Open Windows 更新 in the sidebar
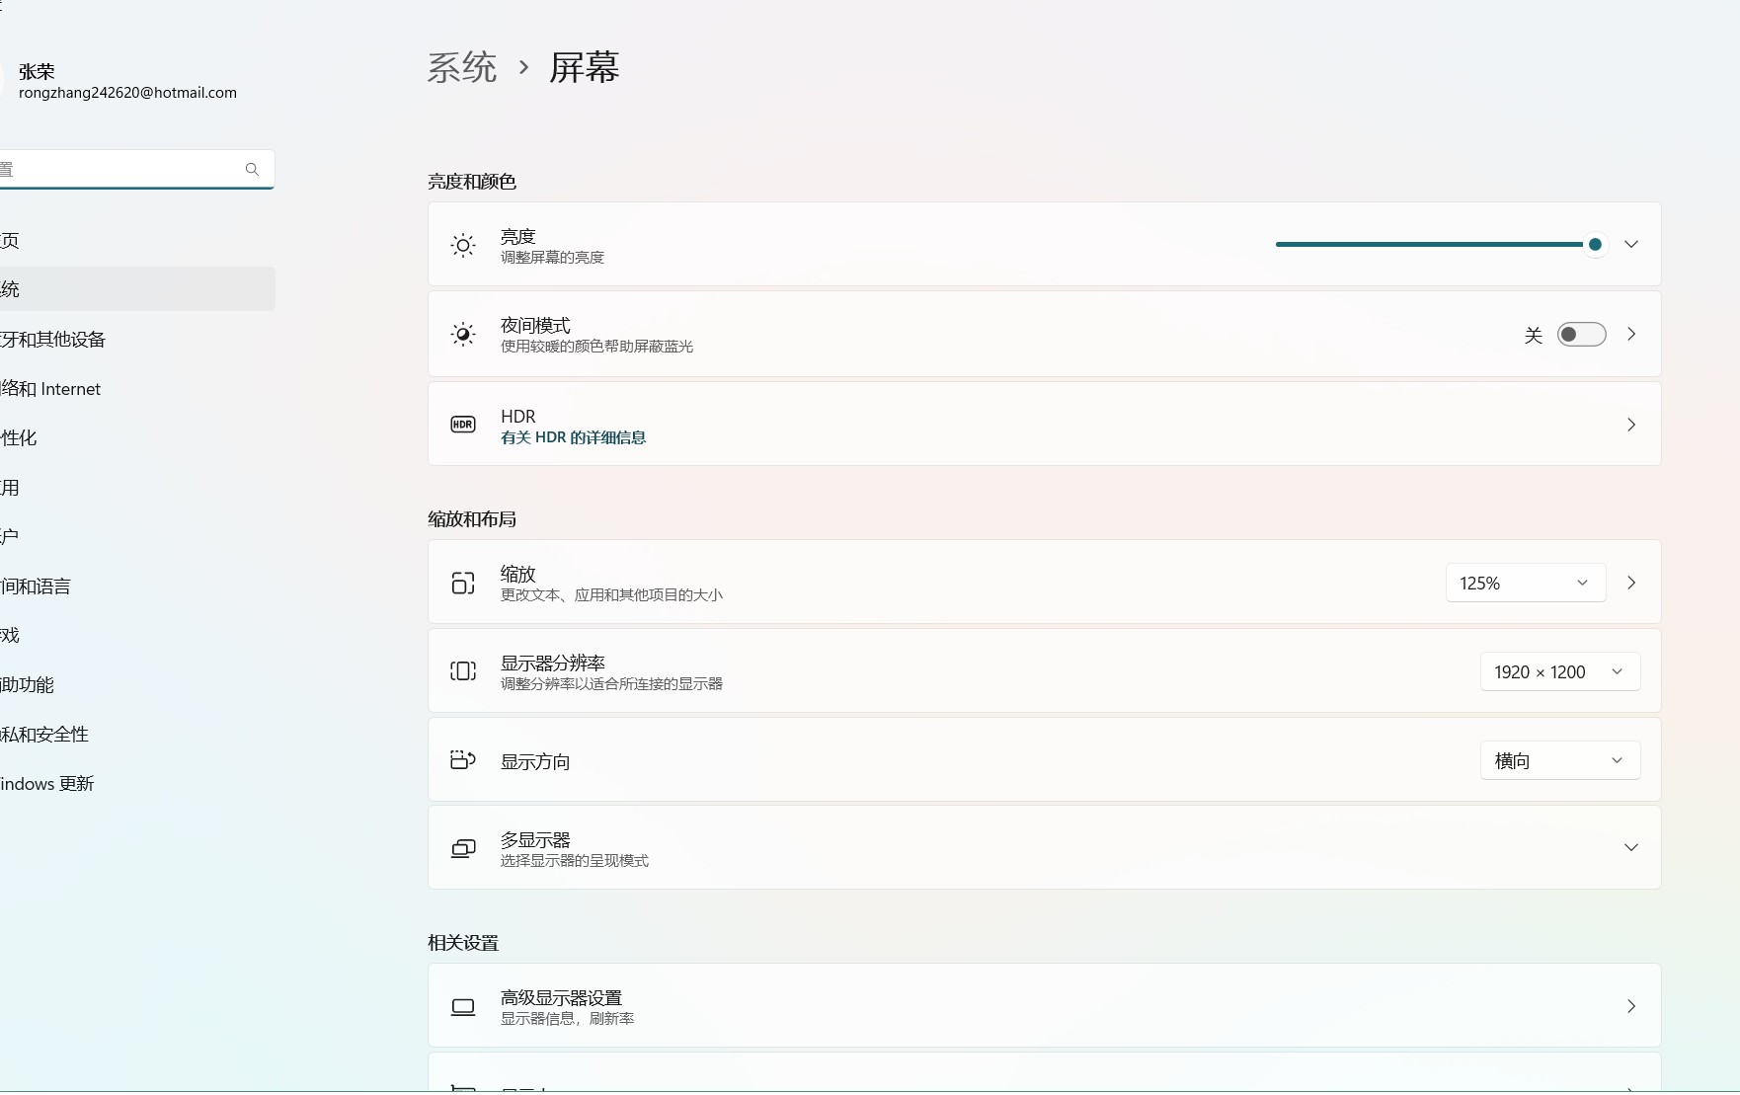 pyautogui.click(x=47, y=784)
